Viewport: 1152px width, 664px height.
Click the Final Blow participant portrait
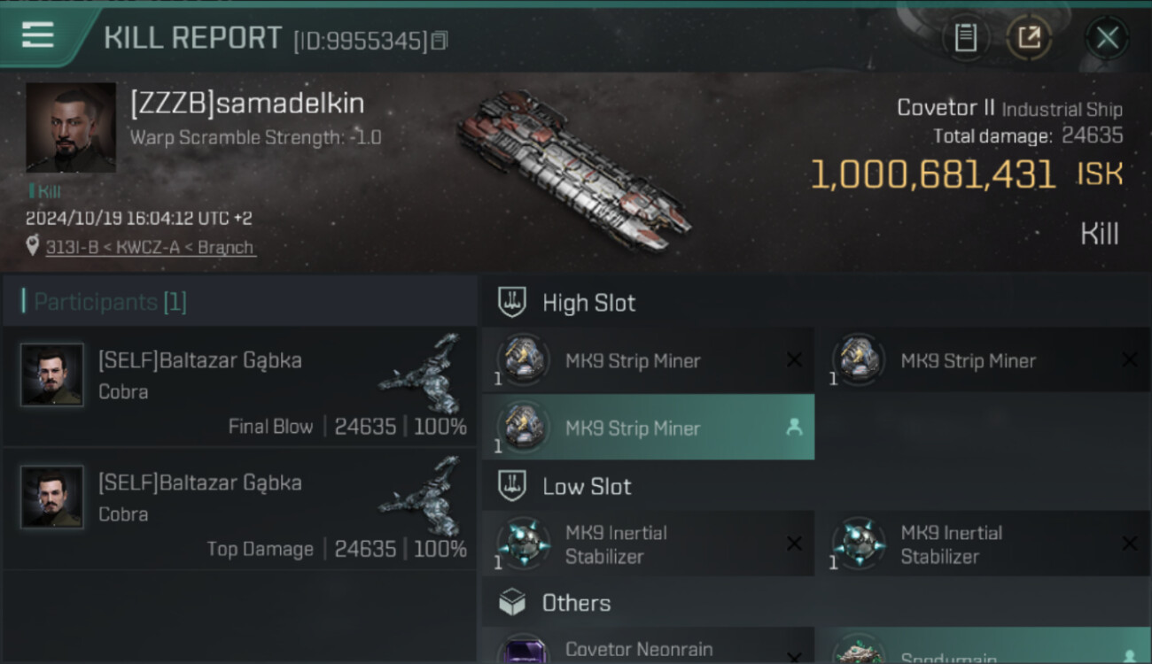[x=52, y=375]
